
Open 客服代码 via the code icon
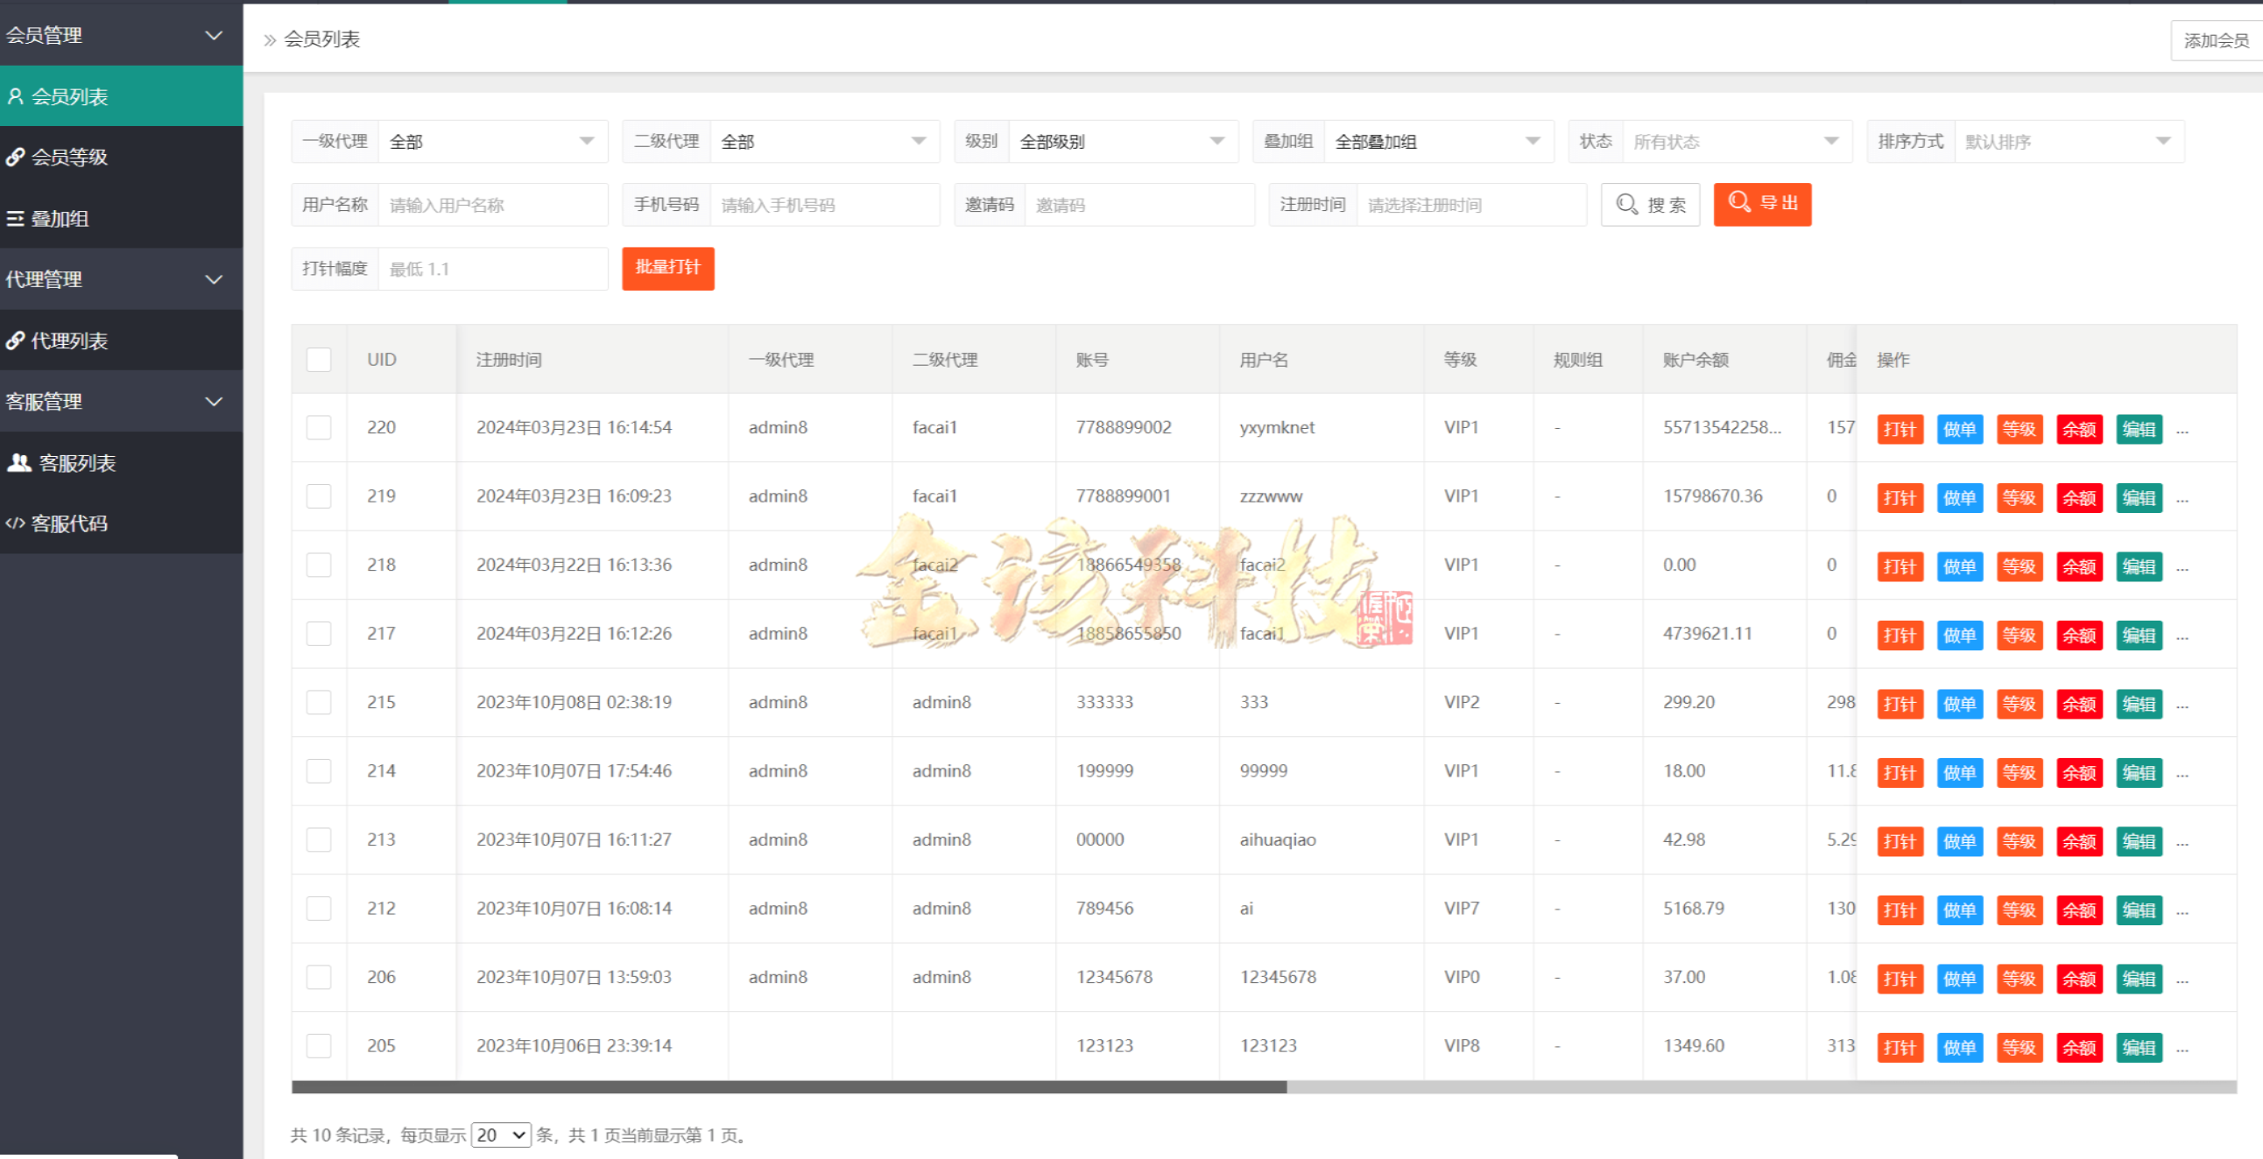[16, 523]
